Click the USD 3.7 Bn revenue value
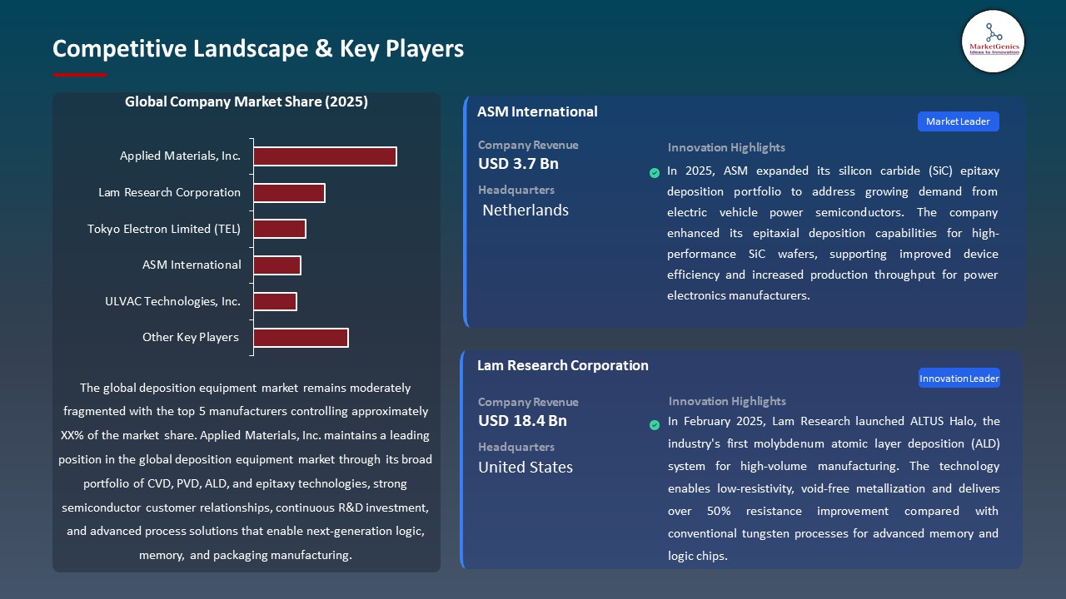 518,164
